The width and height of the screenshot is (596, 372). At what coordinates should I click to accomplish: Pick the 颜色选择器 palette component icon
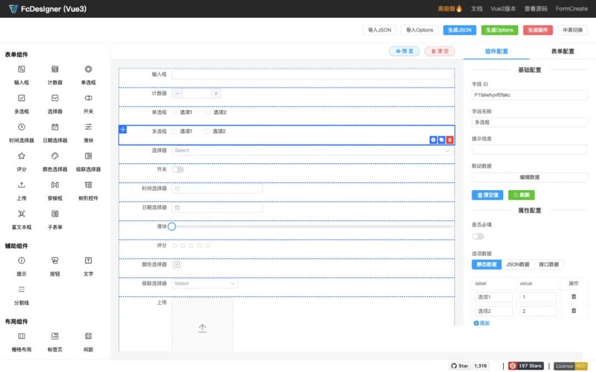coord(55,156)
